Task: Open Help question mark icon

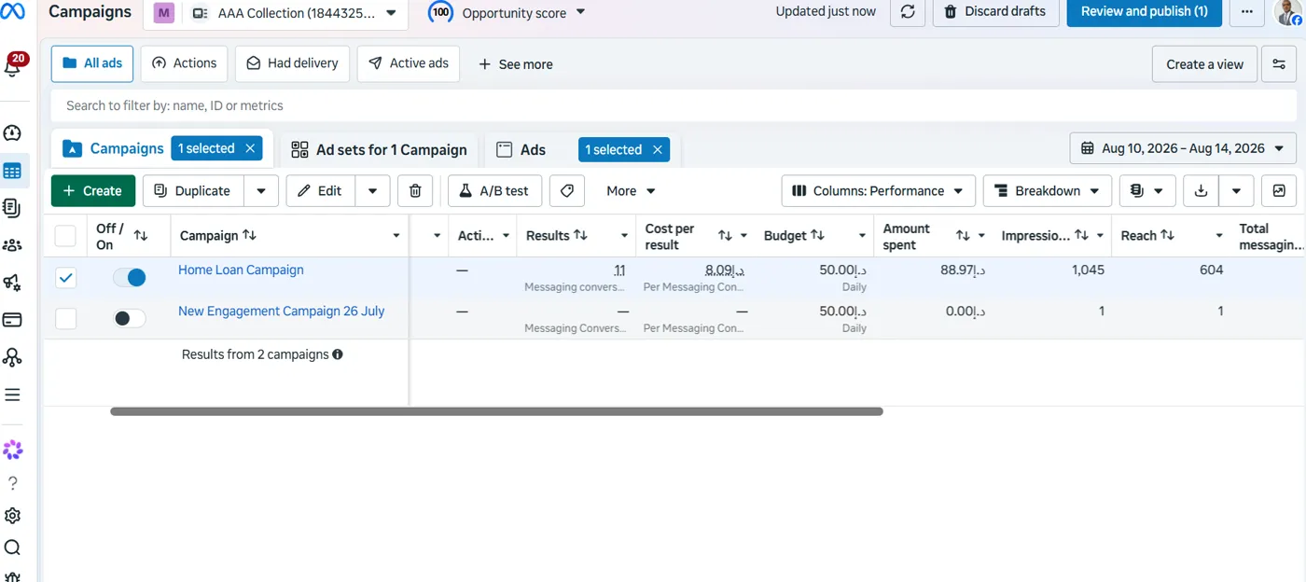Action: point(12,483)
